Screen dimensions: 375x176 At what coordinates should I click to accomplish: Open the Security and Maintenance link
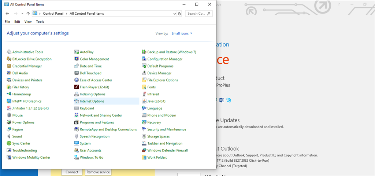pyautogui.click(x=167, y=129)
